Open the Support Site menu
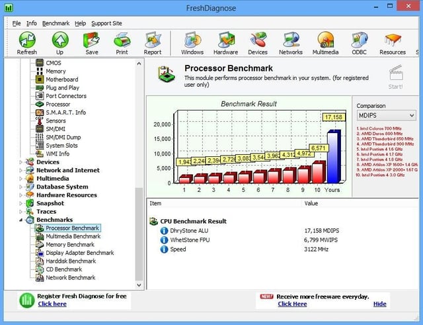 tap(106, 24)
